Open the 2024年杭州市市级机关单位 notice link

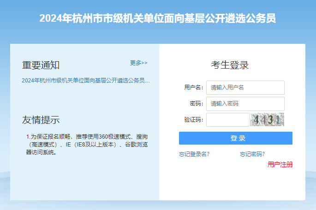(86, 80)
